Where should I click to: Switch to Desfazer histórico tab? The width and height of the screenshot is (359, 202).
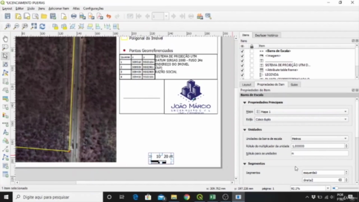tap(266, 35)
